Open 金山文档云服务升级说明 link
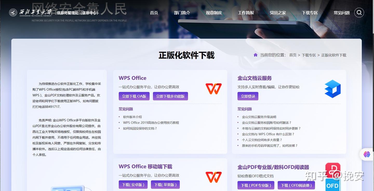 [x=259, y=117]
